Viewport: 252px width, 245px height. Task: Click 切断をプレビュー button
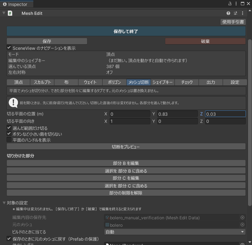[126, 147]
